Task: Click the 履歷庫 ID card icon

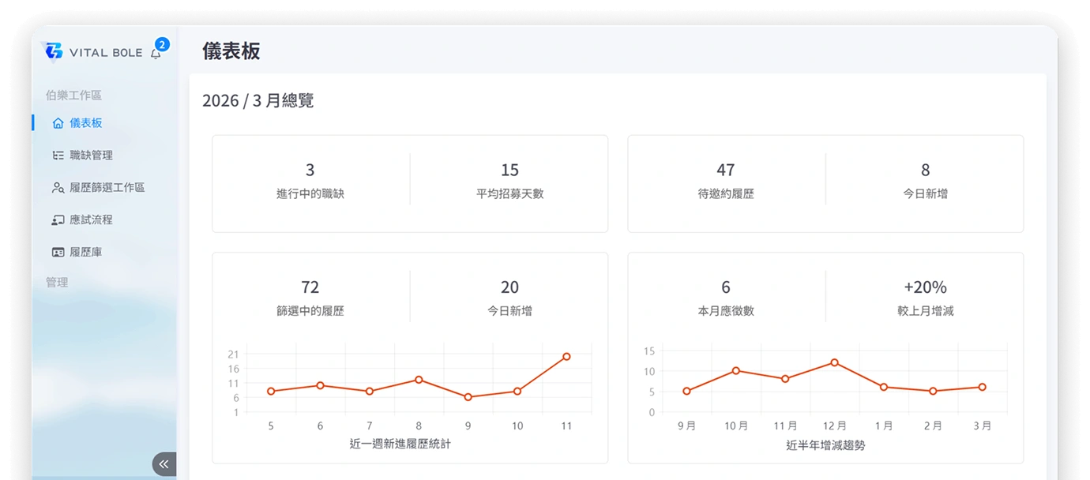Action: [x=58, y=253]
